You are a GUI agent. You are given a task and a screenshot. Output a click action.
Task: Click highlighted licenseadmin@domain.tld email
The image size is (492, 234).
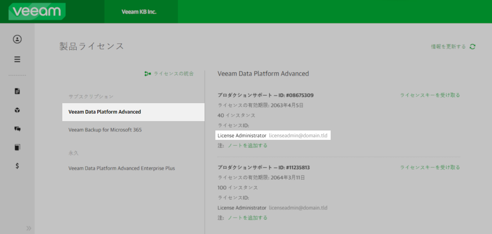click(x=298, y=136)
